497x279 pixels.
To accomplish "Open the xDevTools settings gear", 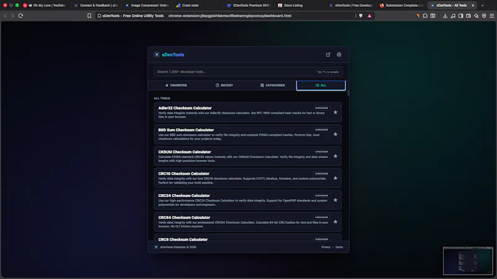I will point(339,55).
